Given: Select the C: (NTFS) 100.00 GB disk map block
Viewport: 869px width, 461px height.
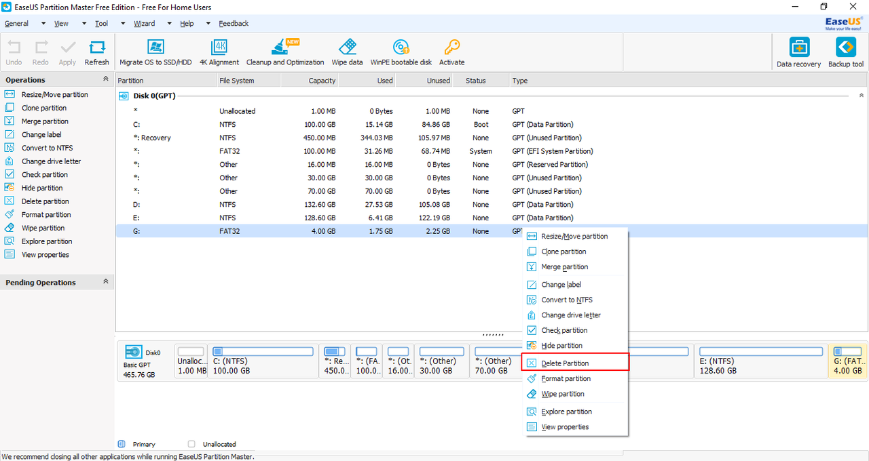Looking at the screenshot, I should click(263, 361).
